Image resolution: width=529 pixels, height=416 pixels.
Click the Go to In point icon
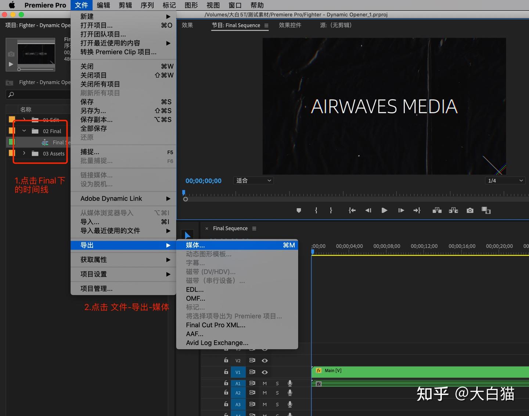[352, 210]
